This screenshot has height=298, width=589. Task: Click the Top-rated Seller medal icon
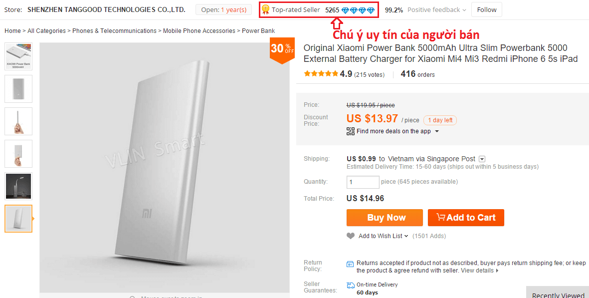pyautogui.click(x=266, y=9)
